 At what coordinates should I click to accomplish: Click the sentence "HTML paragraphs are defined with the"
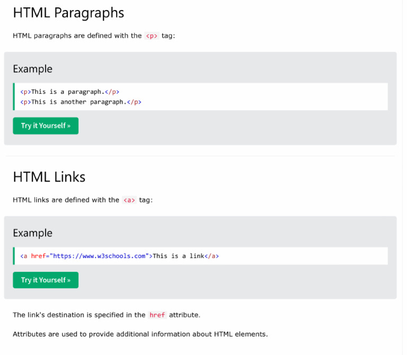(x=77, y=36)
